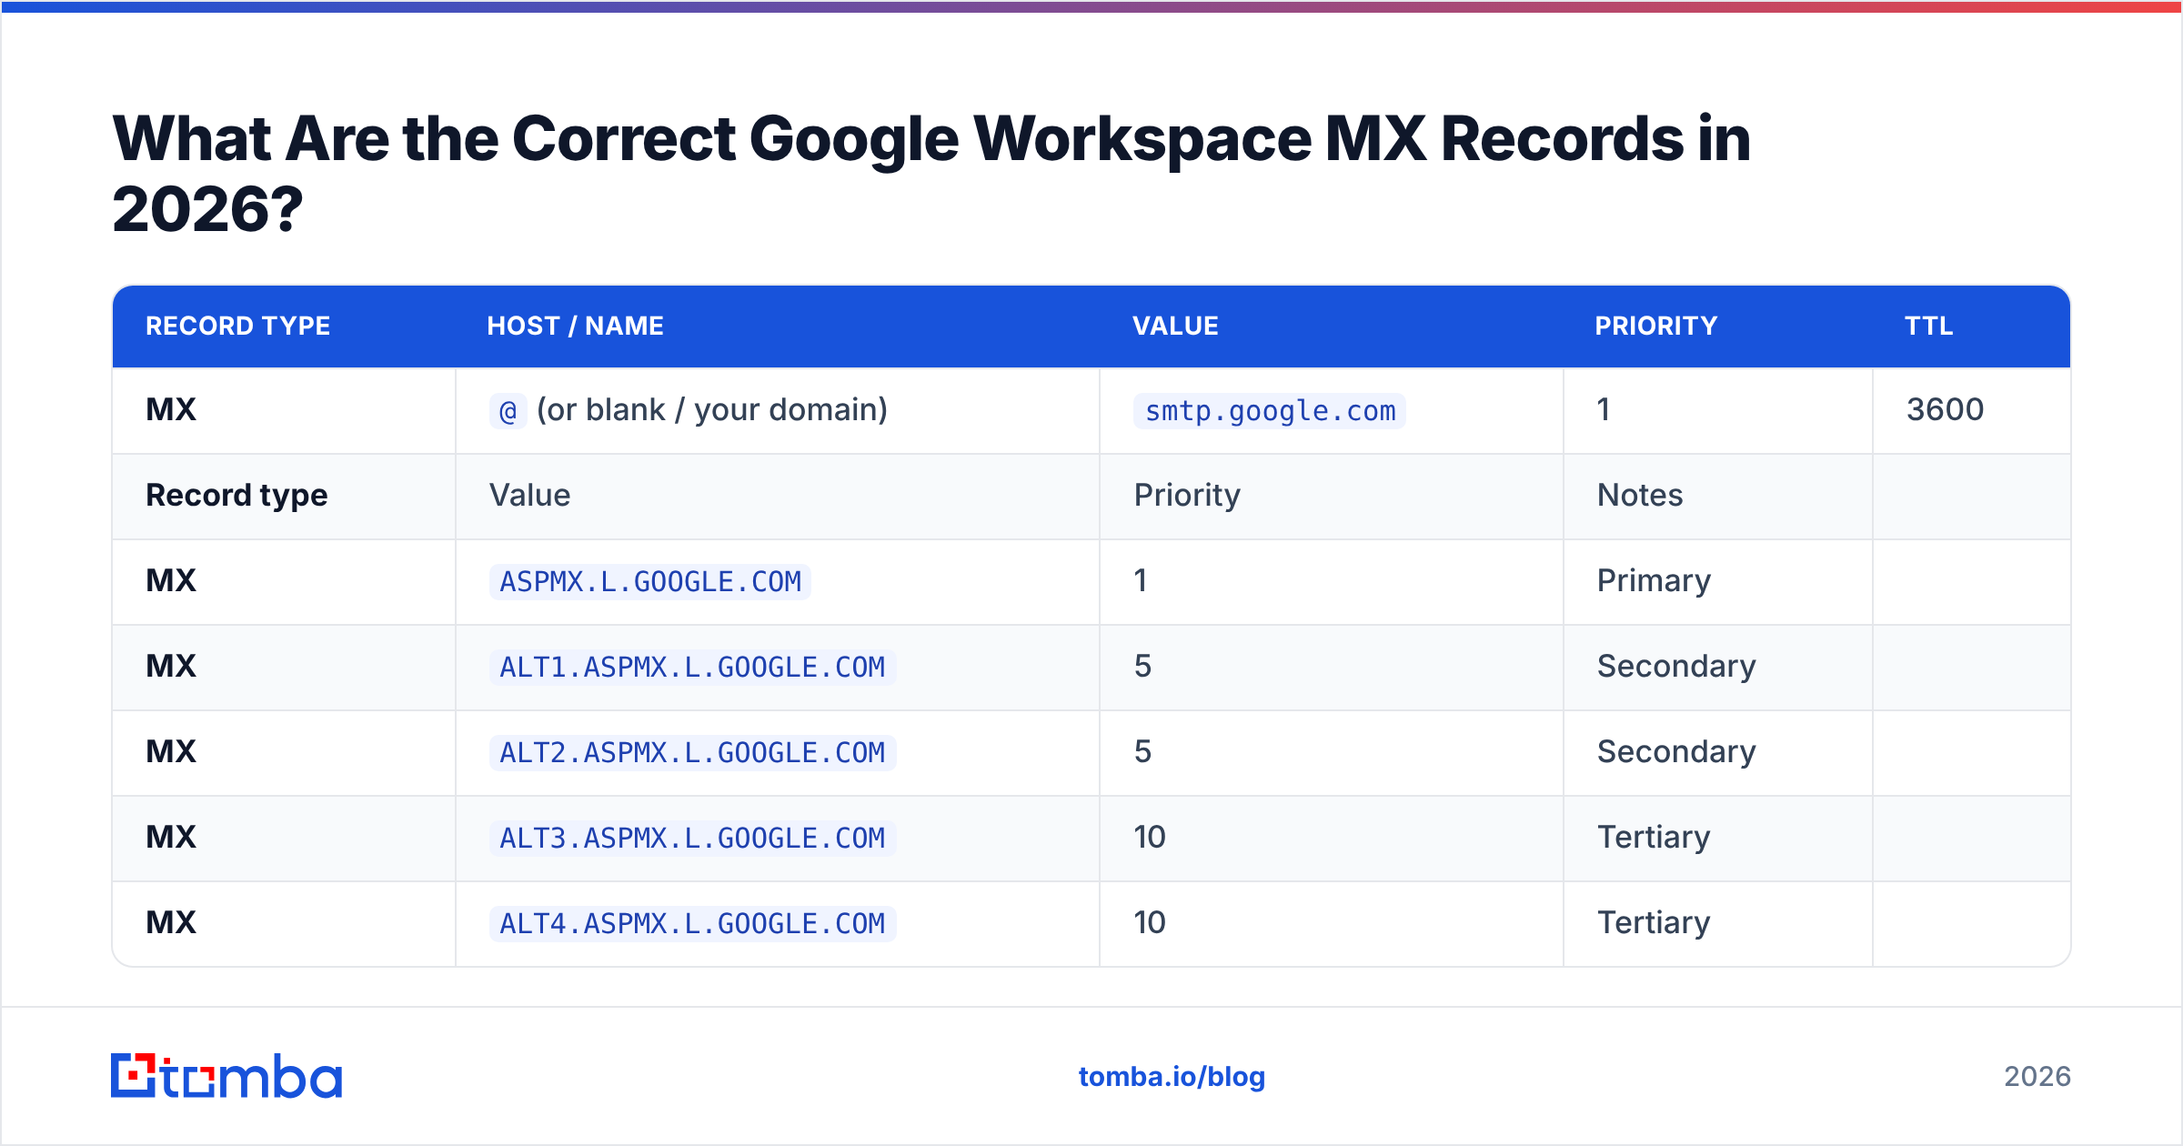Click 'Secondary' in the ALT1 row

pyautogui.click(x=1676, y=667)
